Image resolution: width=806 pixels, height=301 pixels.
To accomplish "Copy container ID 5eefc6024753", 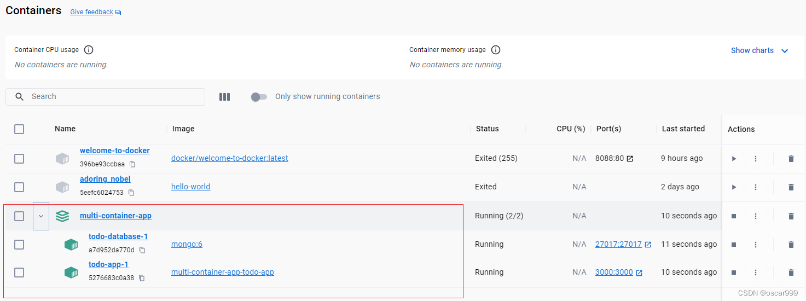I will coord(131,193).
